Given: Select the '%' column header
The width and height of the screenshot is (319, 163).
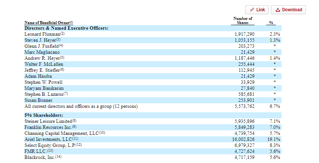Looking at the screenshot, I should click(271, 23).
